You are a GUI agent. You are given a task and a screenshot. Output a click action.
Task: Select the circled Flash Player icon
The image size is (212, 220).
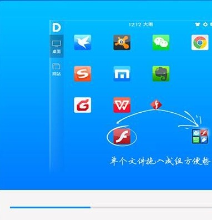122,137
